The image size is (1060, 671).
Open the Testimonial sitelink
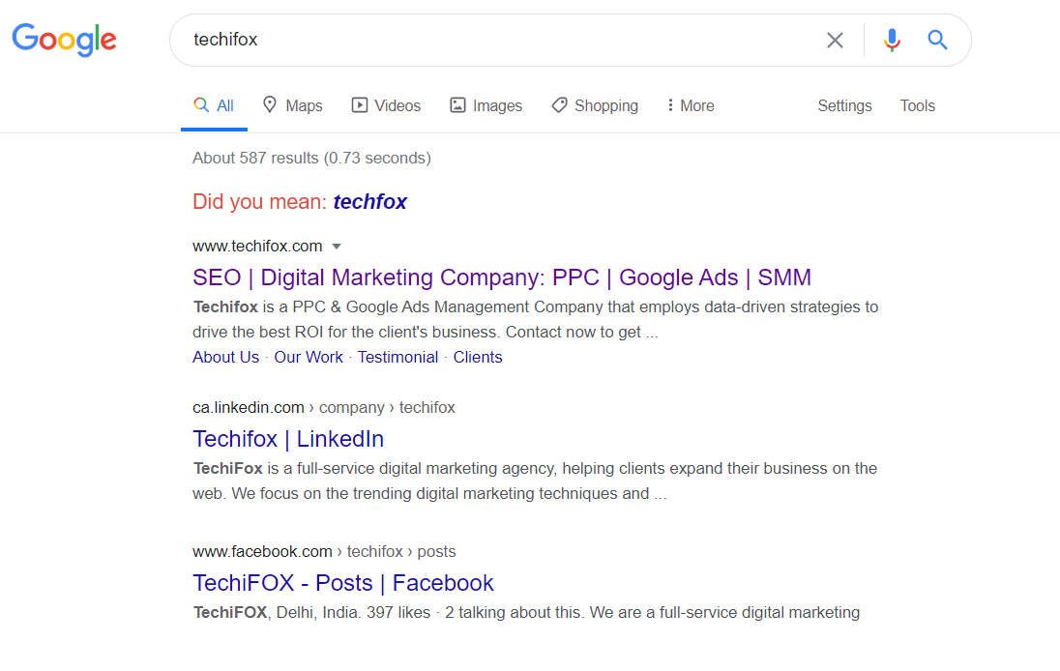pyautogui.click(x=397, y=357)
